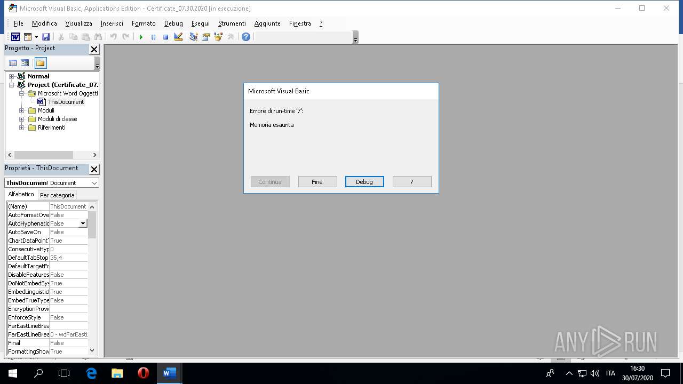Image resolution: width=683 pixels, height=384 pixels.
Task: Open the Finestra menu
Action: pos(300,23)
